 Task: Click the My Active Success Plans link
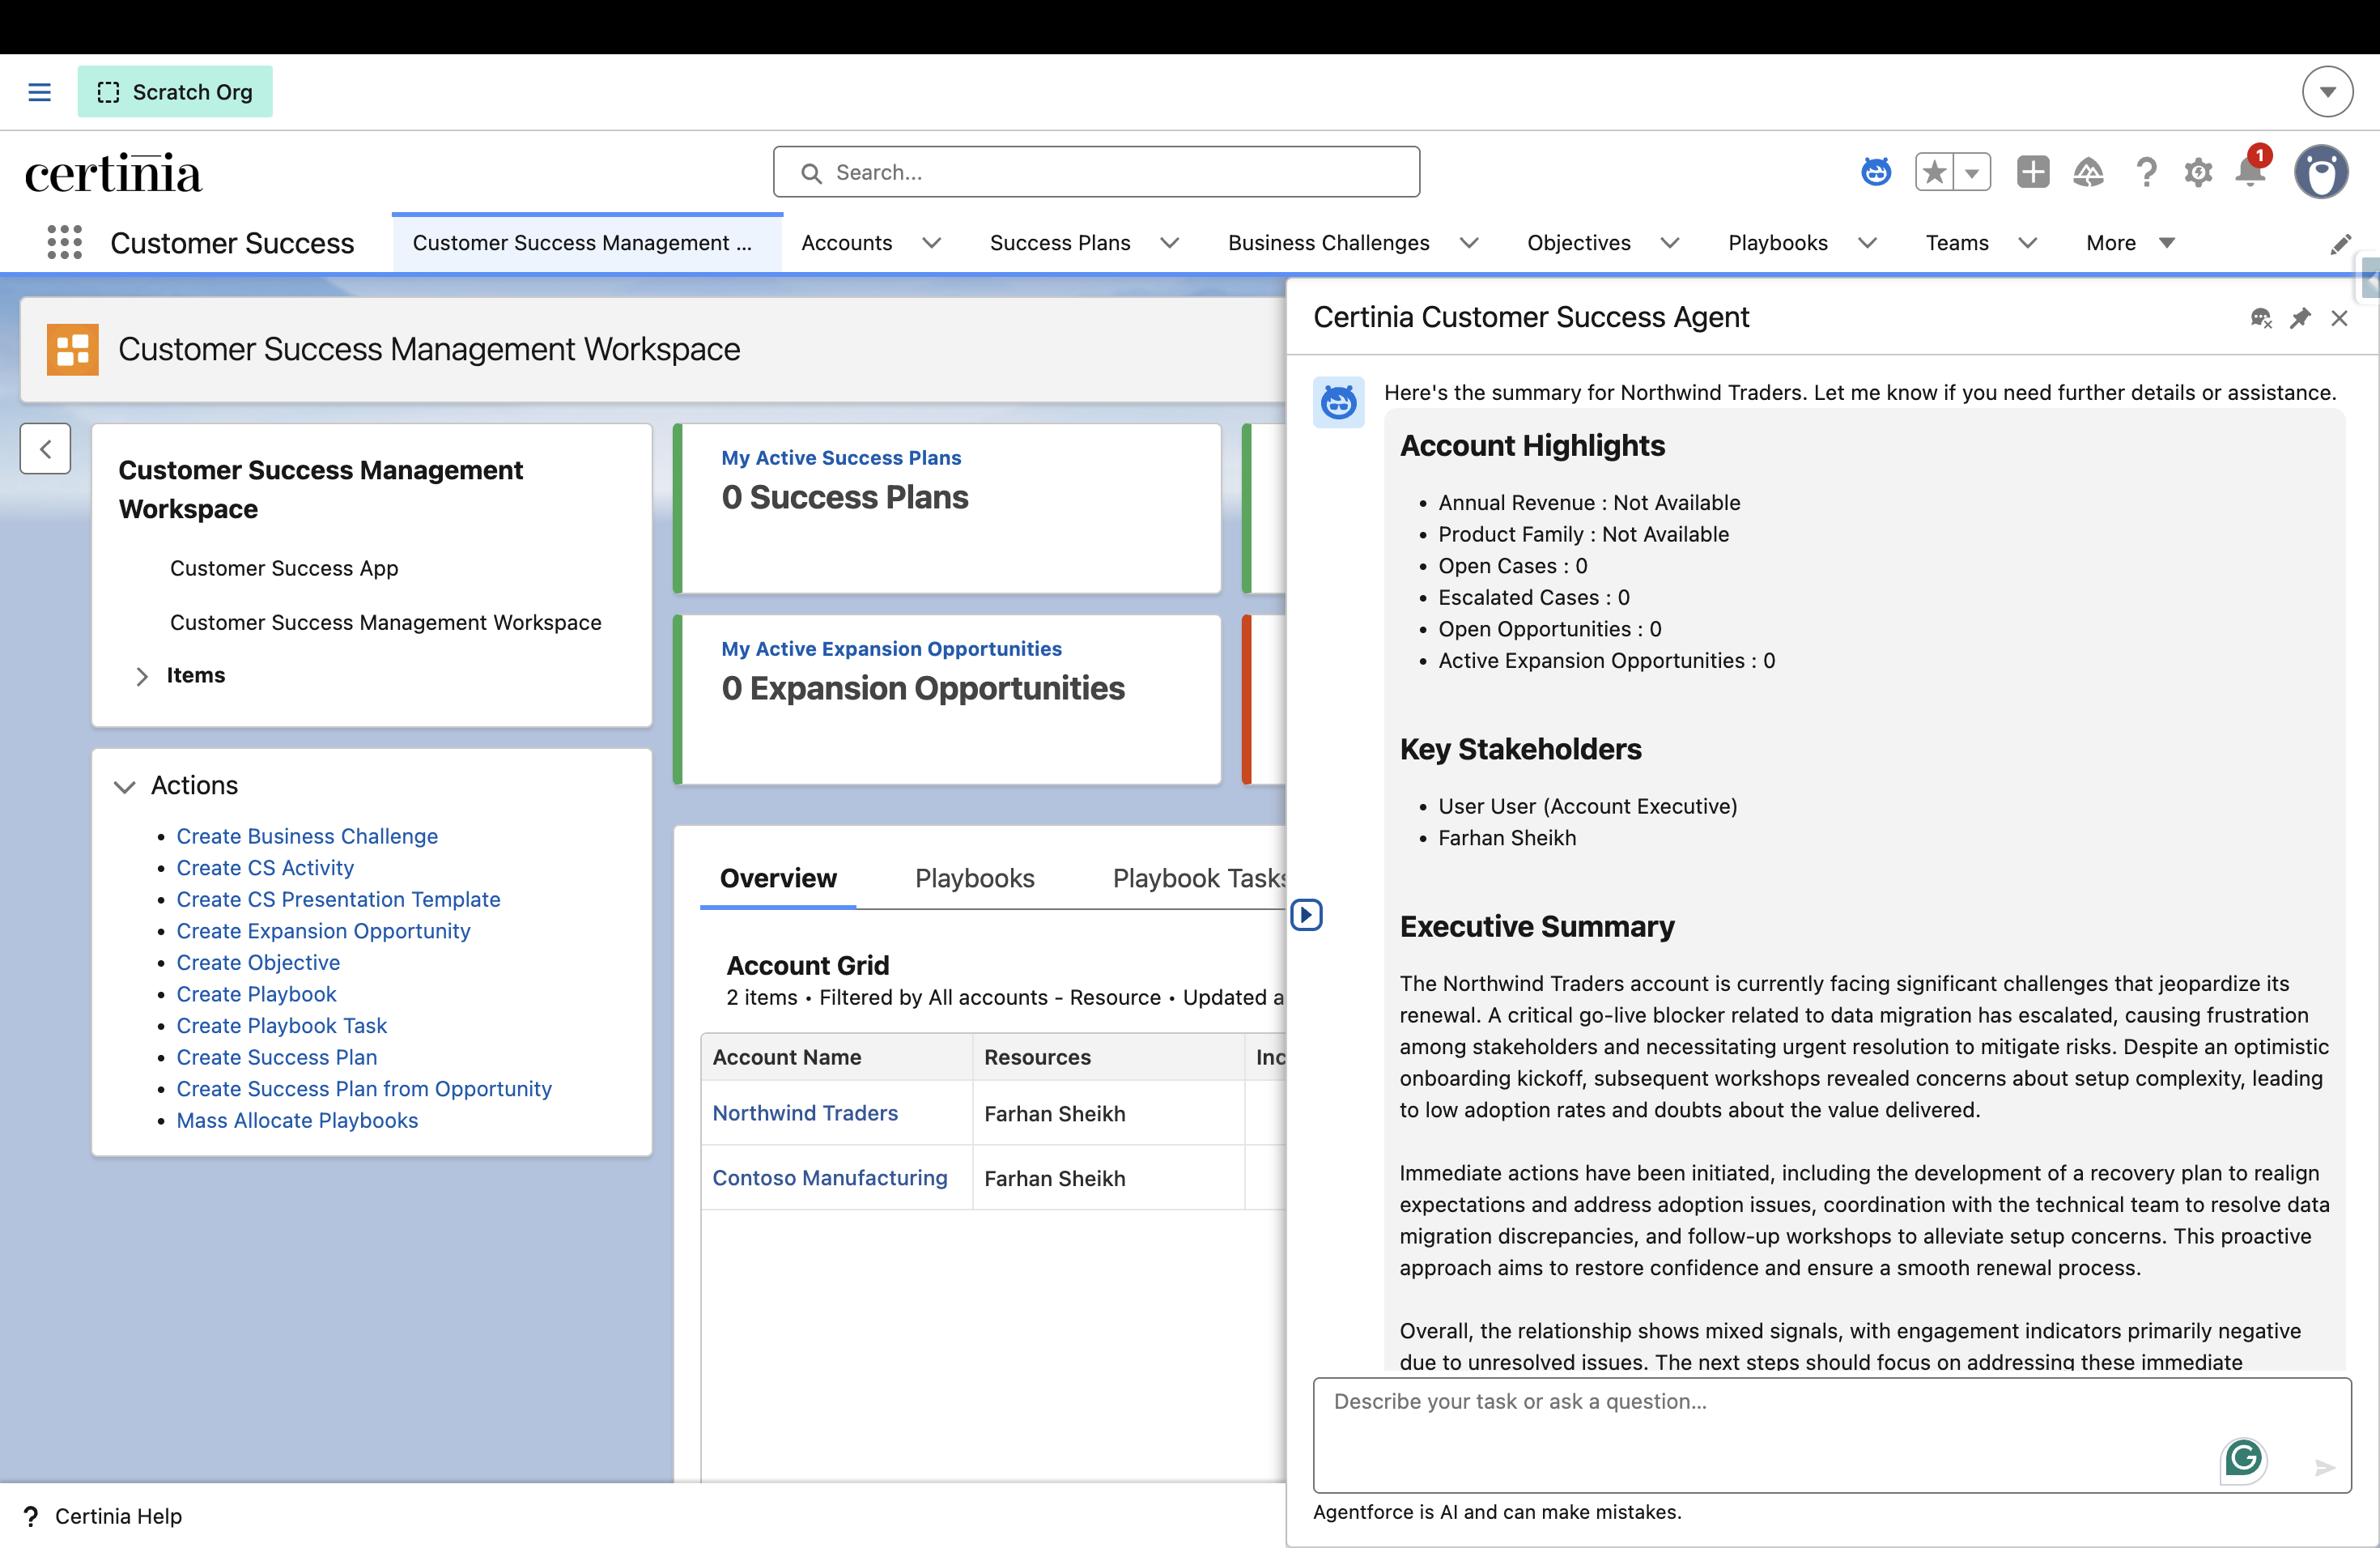841,458
